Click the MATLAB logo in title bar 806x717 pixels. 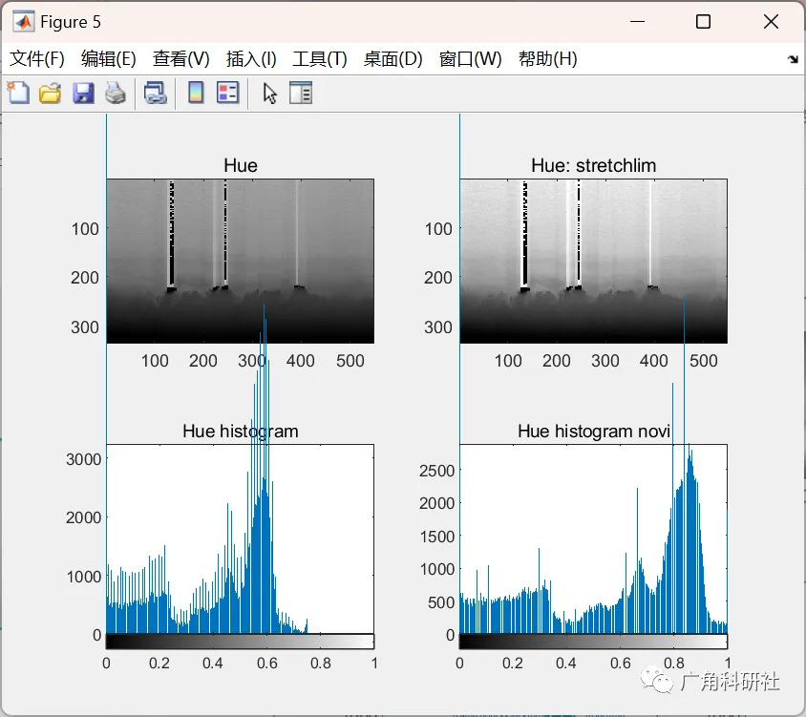(23, 22)
